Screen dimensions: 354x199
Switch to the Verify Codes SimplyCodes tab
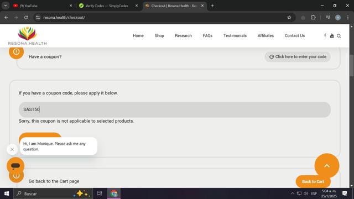point(108,6)
